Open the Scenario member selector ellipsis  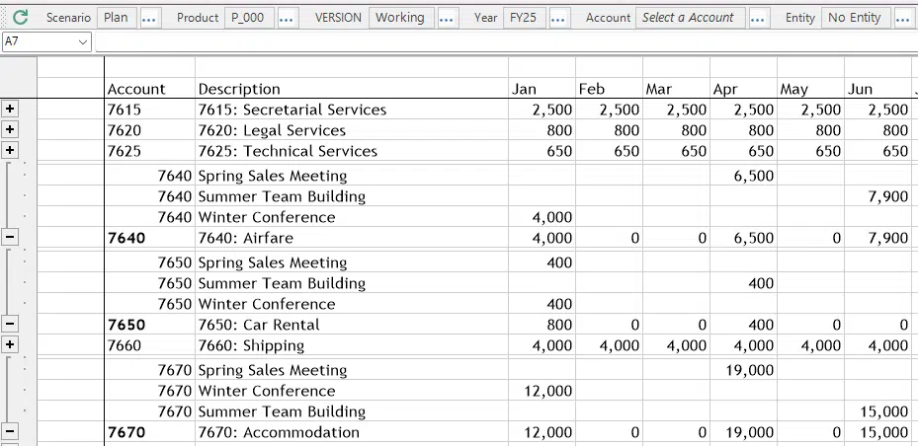[x=150, y=18]
